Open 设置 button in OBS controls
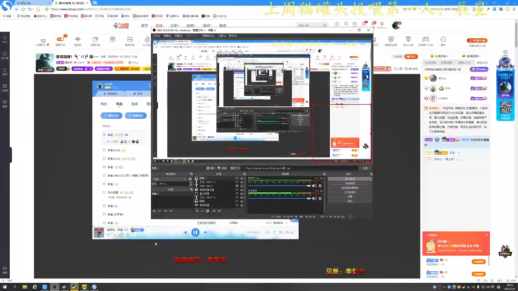 pos(350,197)
